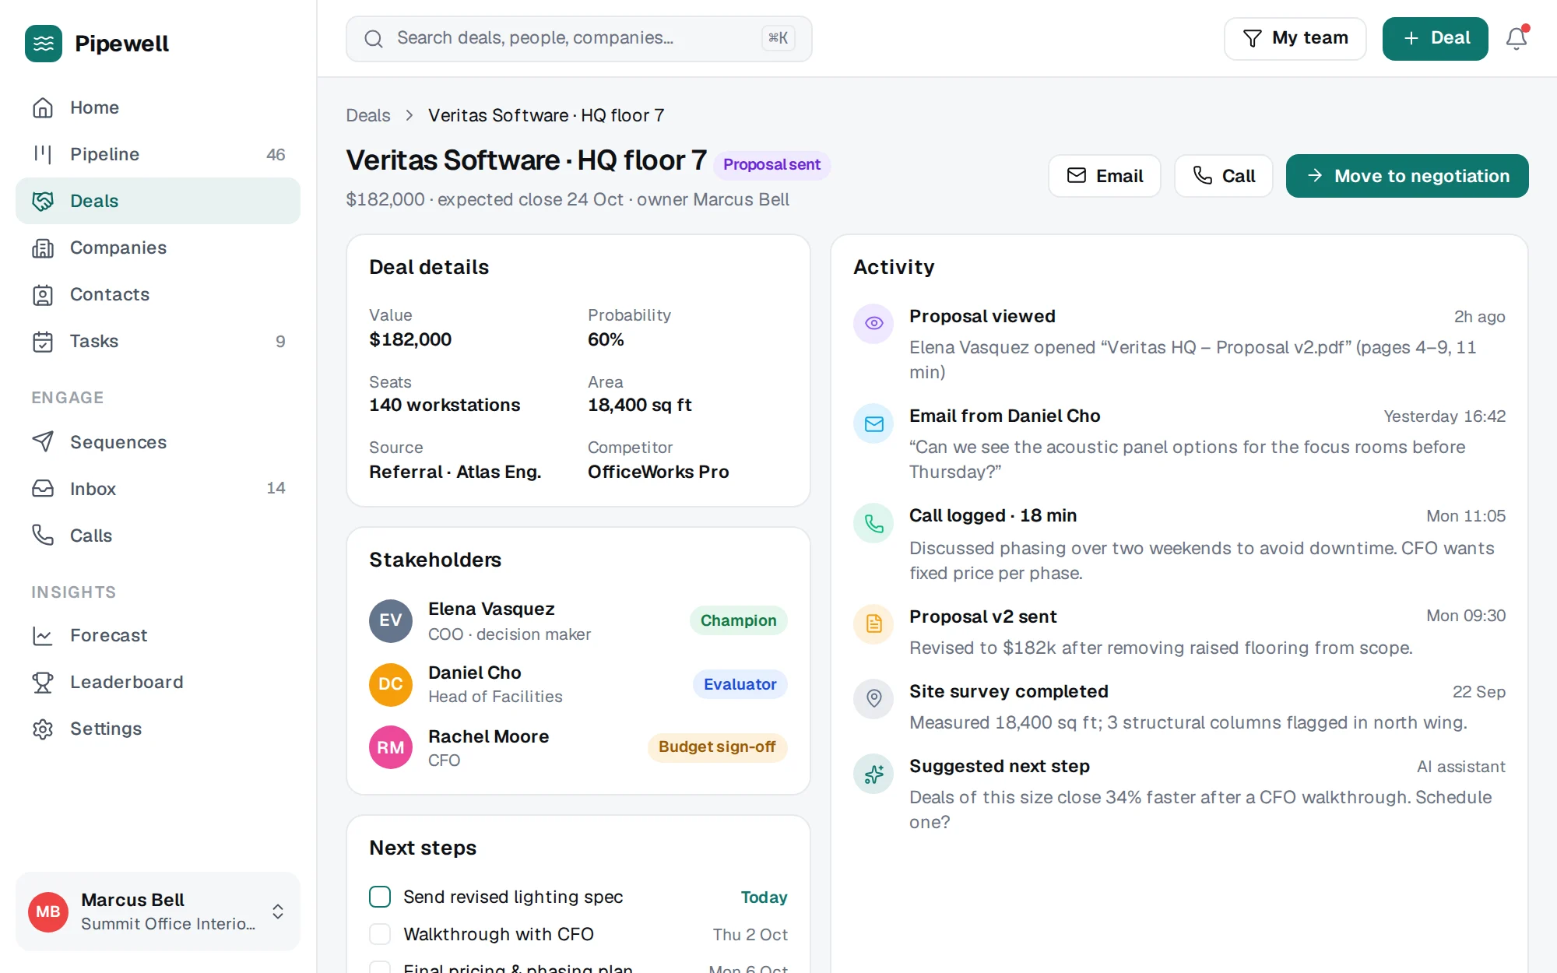Check Walkthrough with CFO task
Viewport: 1557px width, 973px height.
(380, 934)
